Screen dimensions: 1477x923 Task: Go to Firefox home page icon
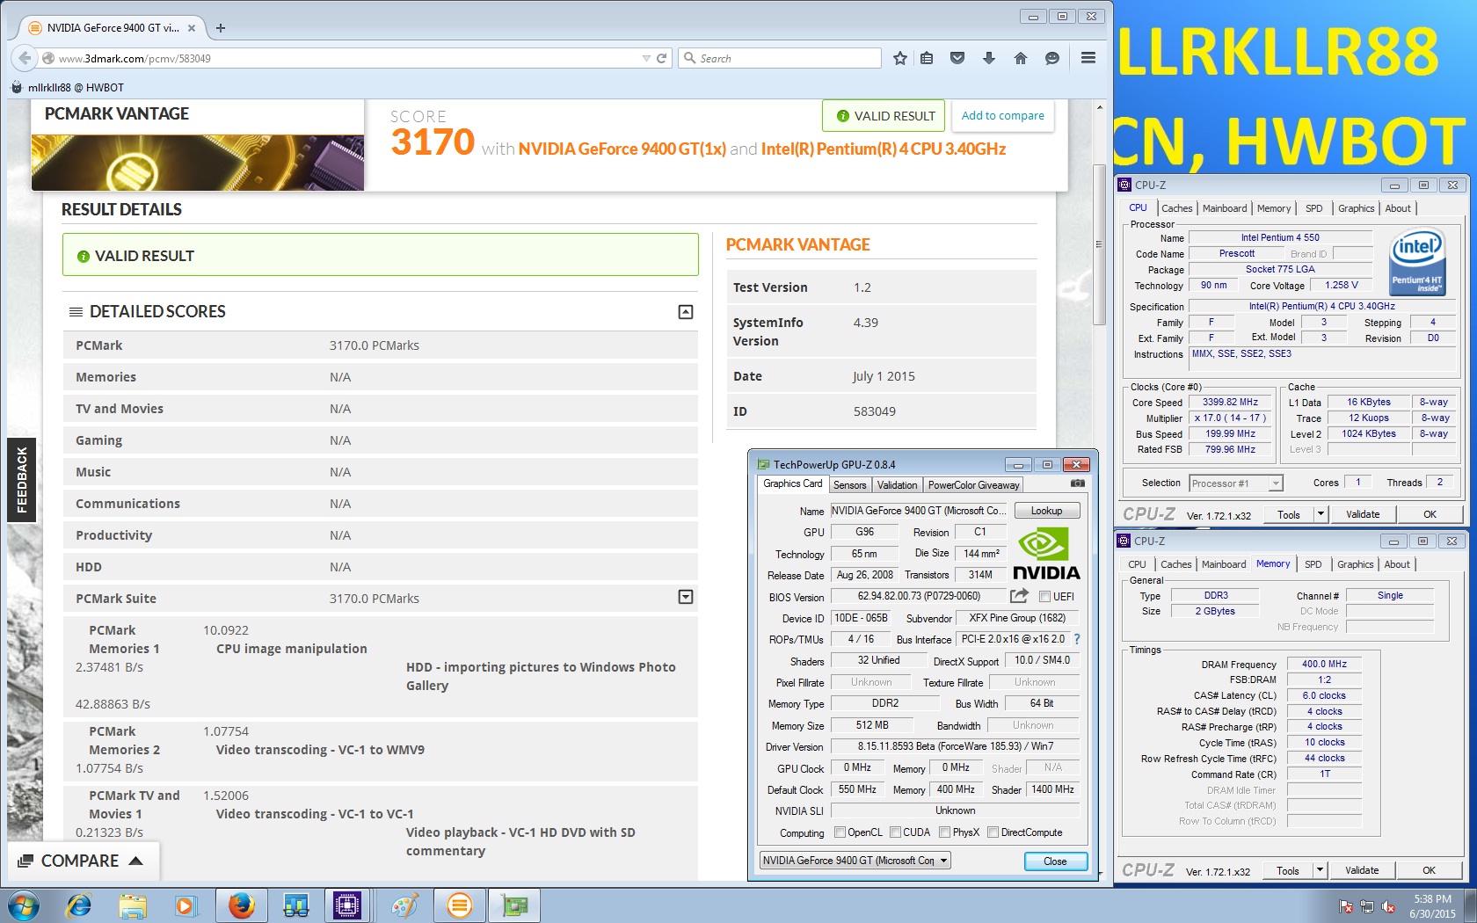click(x=1021, y=58)
